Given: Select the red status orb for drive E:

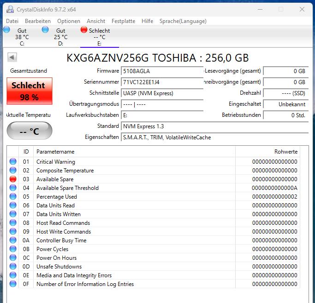Looking at the screenshot, I should [84, 29].
